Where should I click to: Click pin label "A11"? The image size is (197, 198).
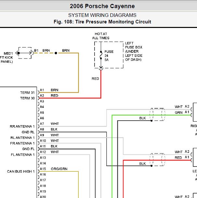tap(43, 146)
